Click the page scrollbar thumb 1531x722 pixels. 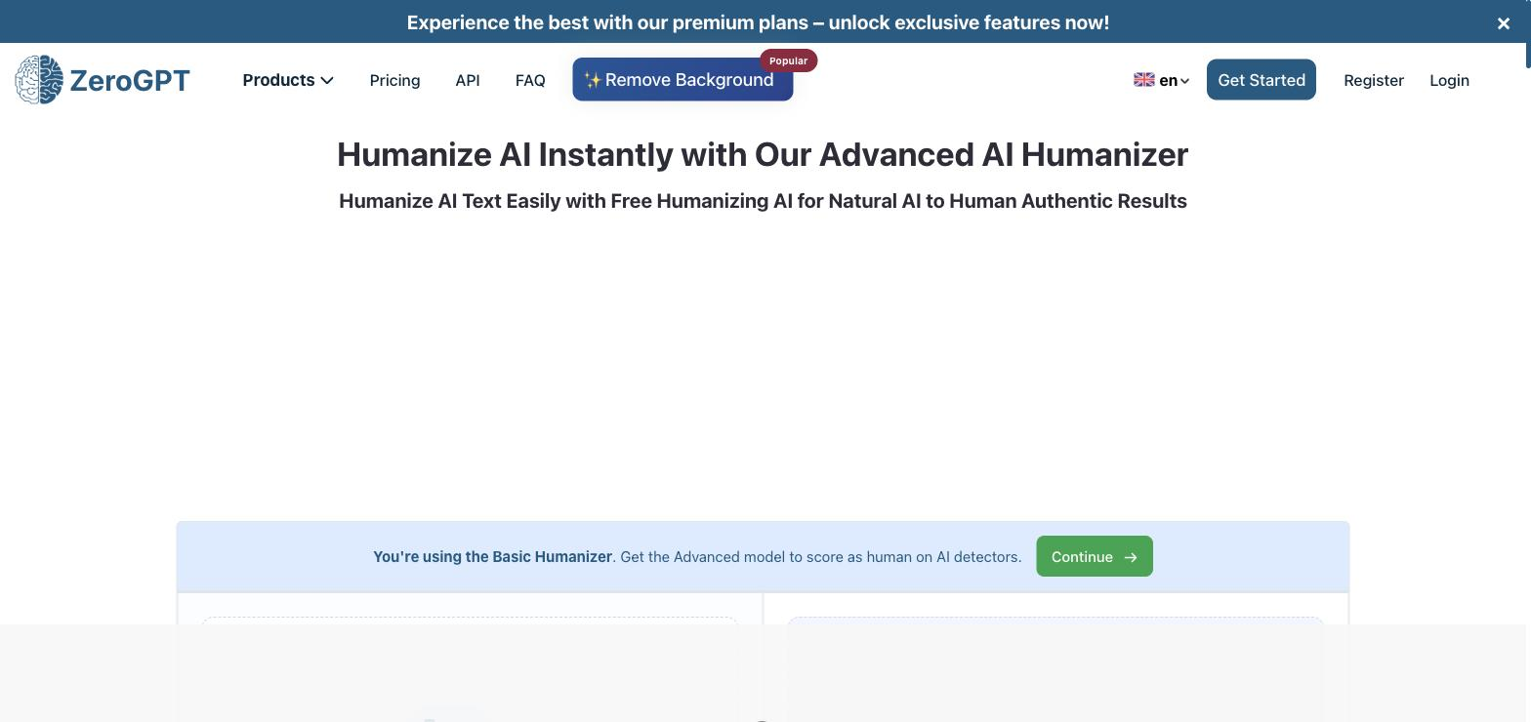click(1528, 34)
